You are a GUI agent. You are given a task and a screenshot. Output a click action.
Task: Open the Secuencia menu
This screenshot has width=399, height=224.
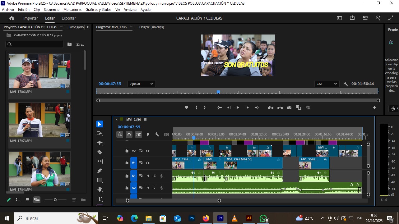[x=51, y=10]
